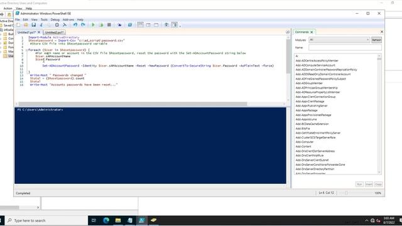This screenshot has height=226, width=402.
Task: Click the Refresh button
Action: pos(376,40)
